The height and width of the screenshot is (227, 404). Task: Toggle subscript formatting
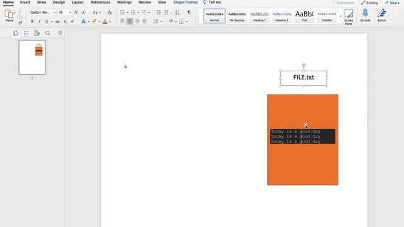tap(65, 21)
